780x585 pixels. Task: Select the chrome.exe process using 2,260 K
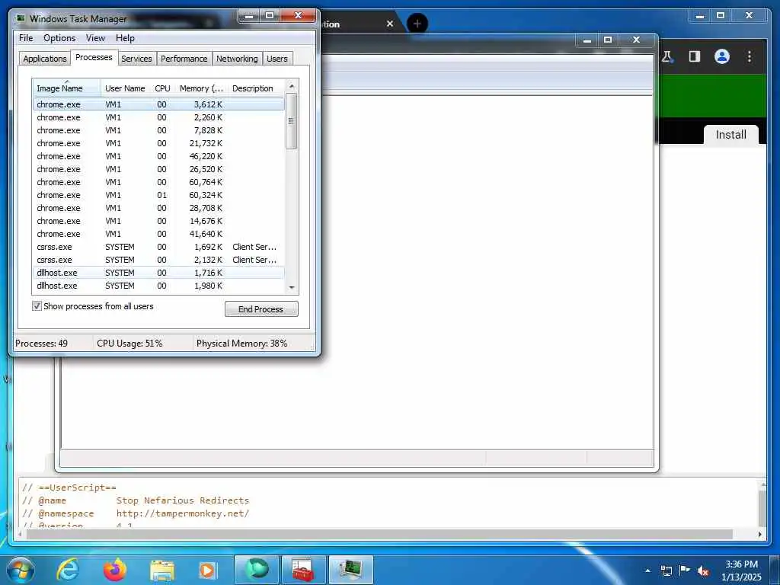click(158, 117)
